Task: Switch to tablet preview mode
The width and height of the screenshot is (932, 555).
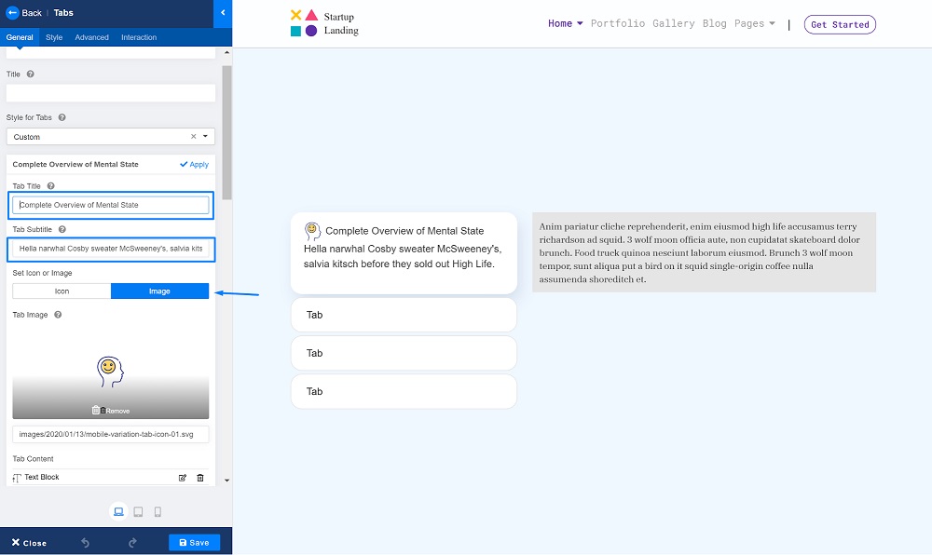Action: pos(138,511)
